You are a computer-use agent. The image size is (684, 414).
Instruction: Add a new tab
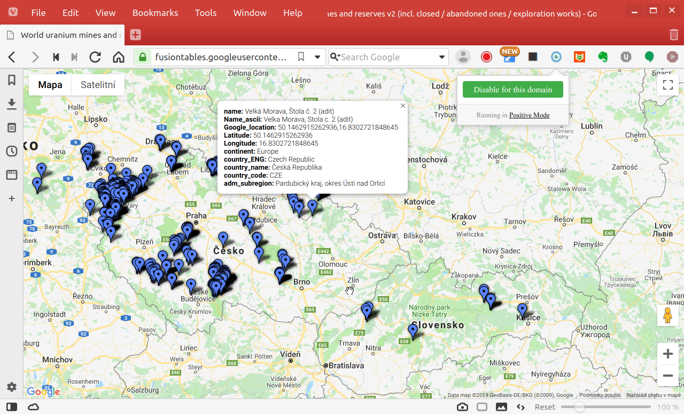(135, 35)
